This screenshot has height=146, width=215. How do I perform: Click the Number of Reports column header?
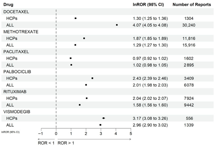192,5
